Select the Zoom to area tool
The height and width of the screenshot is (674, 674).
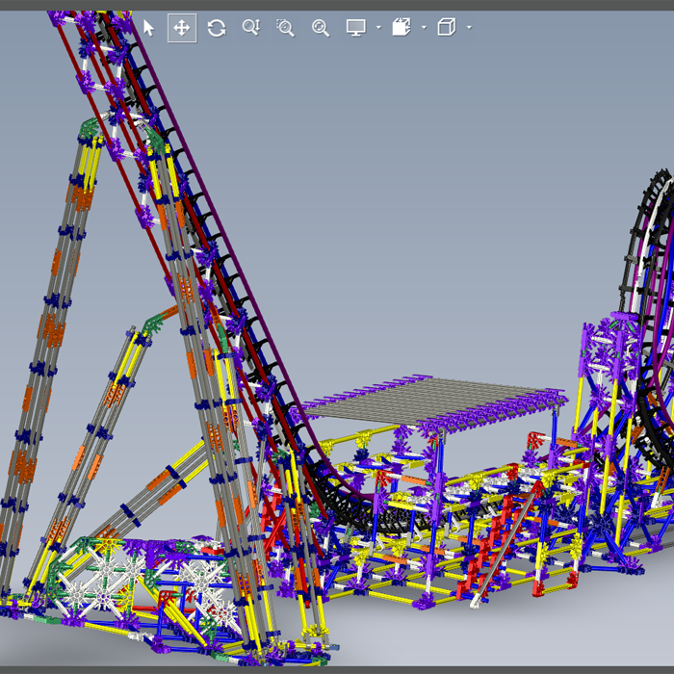(285, 28)
